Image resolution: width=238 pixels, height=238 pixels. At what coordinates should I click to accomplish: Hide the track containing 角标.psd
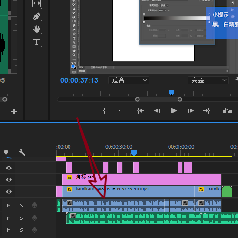9,179
